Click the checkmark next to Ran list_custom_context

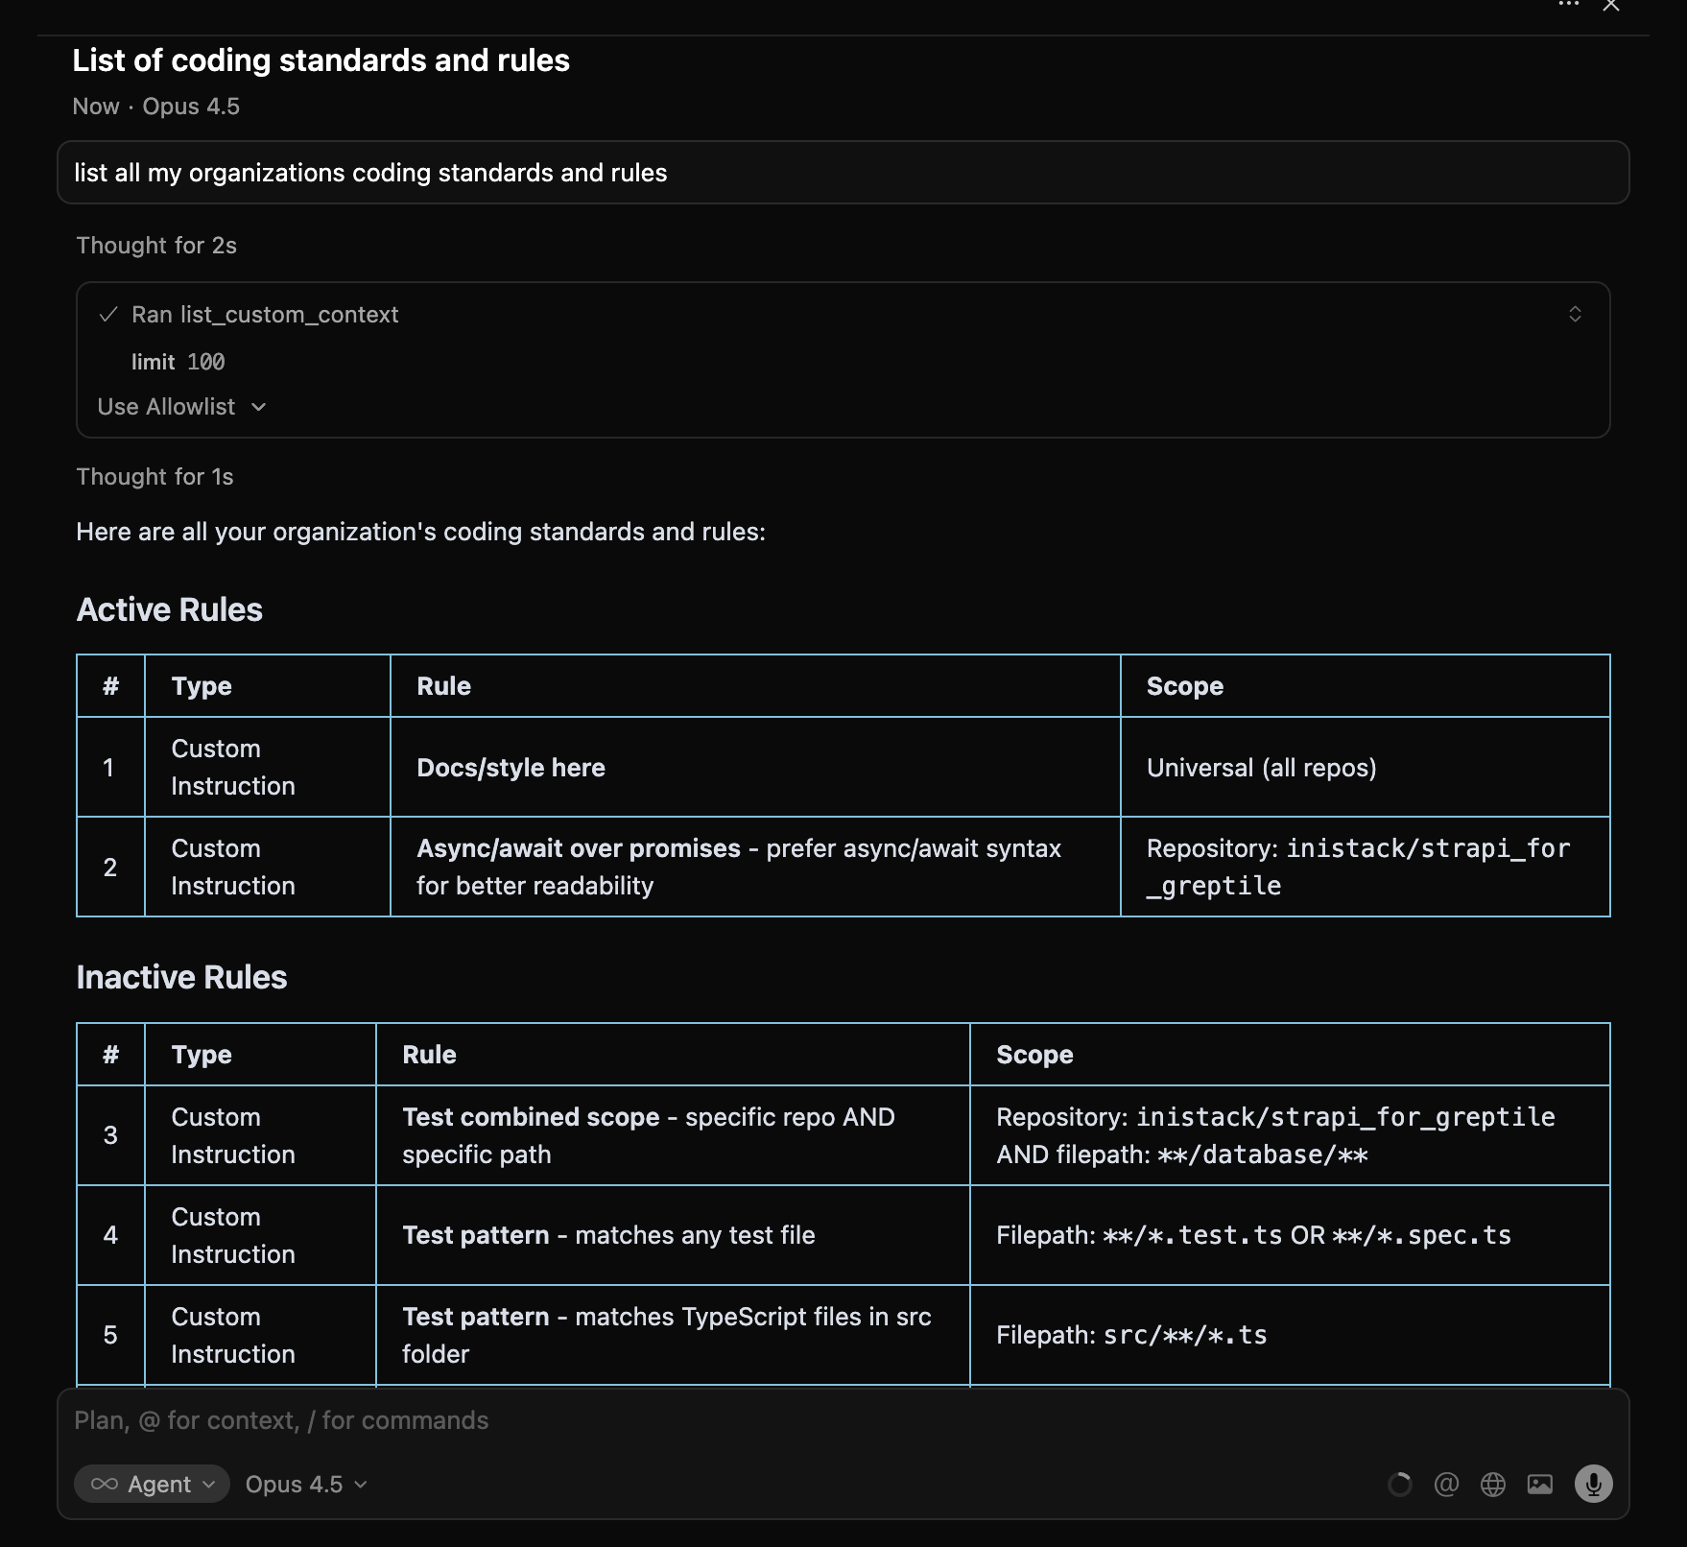coord(107,315)
